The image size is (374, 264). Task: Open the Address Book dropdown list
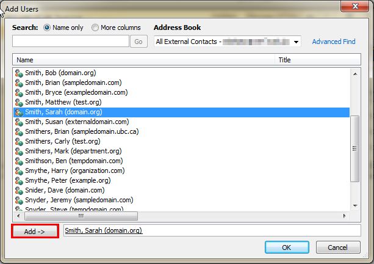coord(297,42)
